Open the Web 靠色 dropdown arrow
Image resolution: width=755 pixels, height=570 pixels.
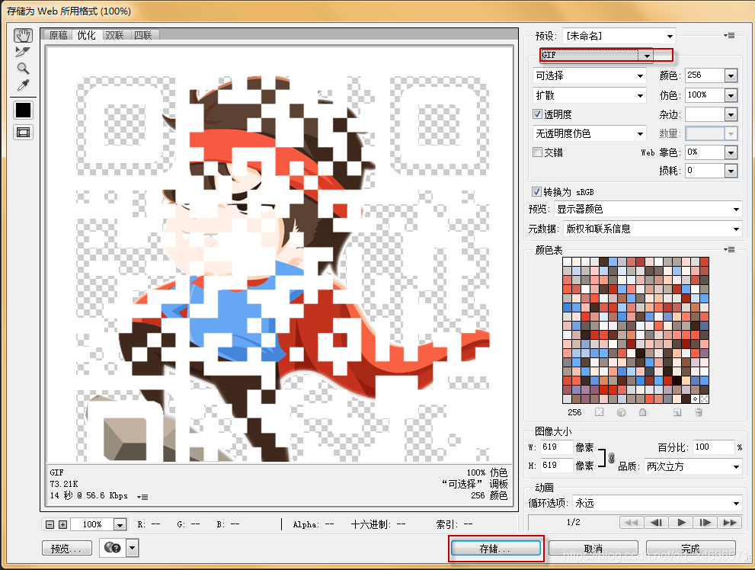coord(731,152)
